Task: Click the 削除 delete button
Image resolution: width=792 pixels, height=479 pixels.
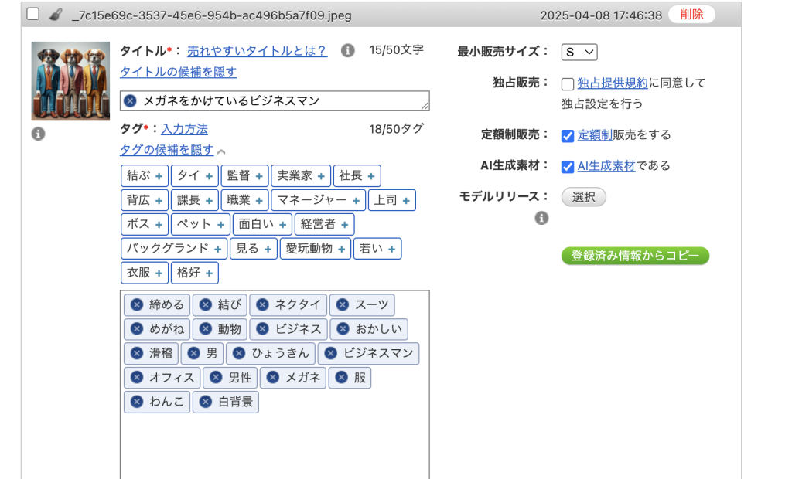Action: pos(691,15)
